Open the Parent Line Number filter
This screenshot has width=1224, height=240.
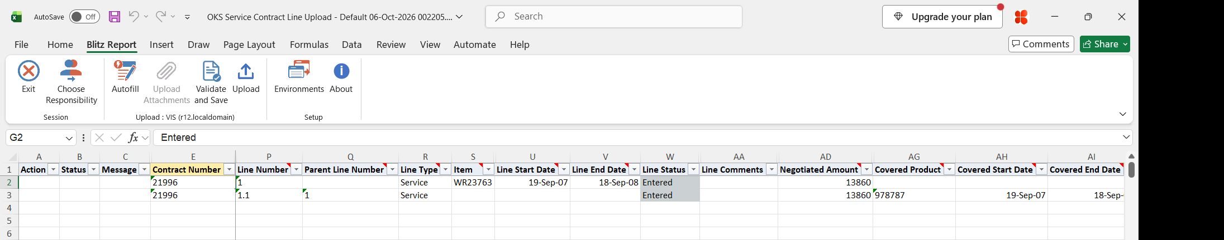[x=392, y=169]
